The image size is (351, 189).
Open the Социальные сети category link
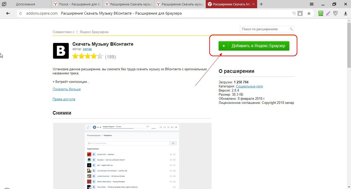249,86
